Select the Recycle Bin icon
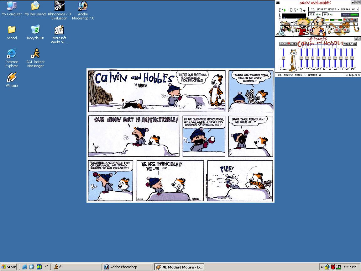 point(35,33)
